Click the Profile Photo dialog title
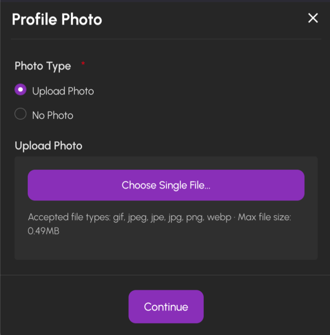 click(57, 20)
